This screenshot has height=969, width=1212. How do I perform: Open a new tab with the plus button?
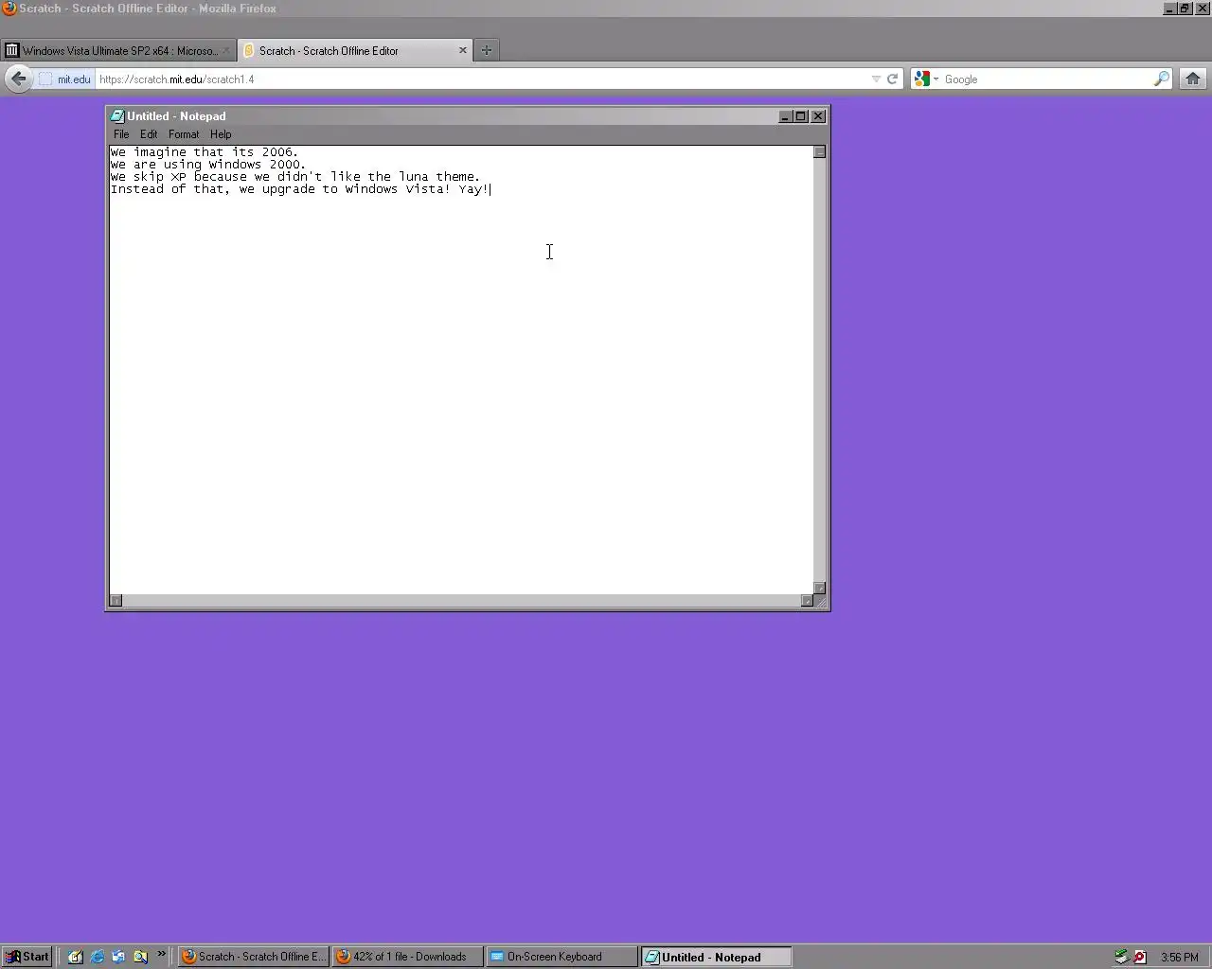487,50
